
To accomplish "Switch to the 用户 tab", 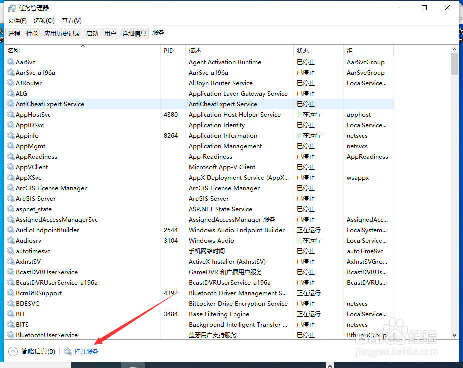I will (110, 34).
